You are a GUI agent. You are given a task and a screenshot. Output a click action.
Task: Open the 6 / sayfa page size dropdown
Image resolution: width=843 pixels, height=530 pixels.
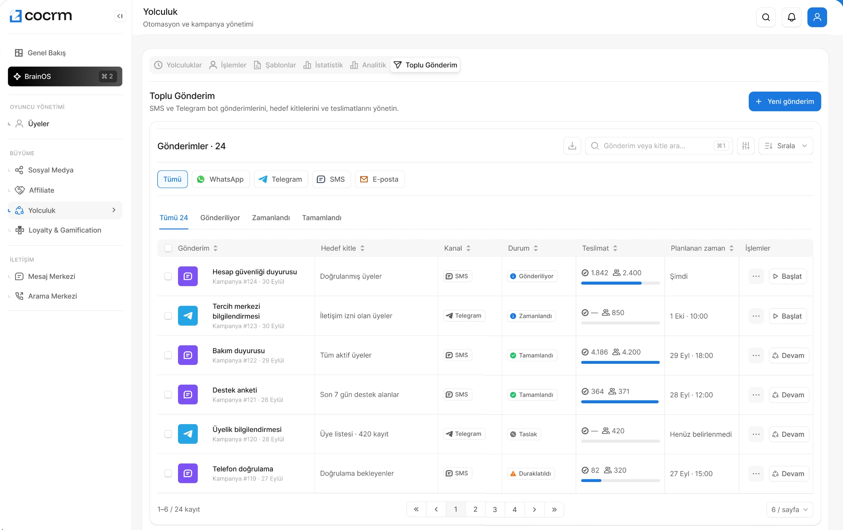coord(789,510)
